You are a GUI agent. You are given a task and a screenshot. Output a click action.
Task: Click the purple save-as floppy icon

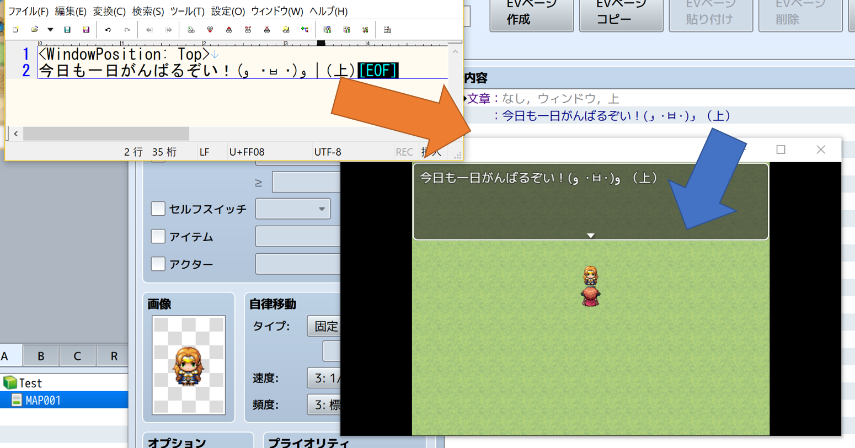pos(86,30)
